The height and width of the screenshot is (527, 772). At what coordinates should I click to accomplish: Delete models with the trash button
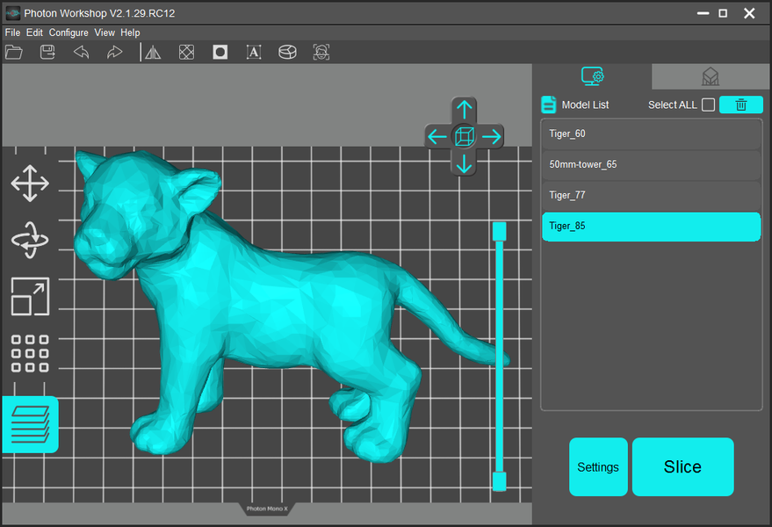point(740,105)
